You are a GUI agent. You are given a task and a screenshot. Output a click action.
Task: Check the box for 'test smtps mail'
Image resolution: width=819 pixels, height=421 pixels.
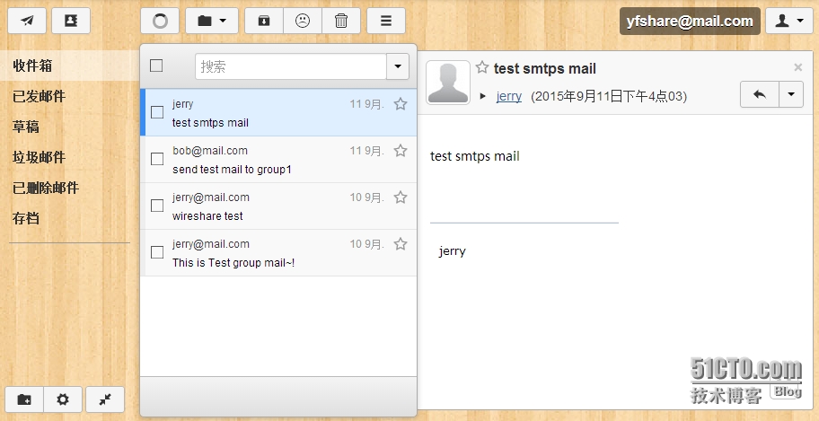(x=156, y=112)
